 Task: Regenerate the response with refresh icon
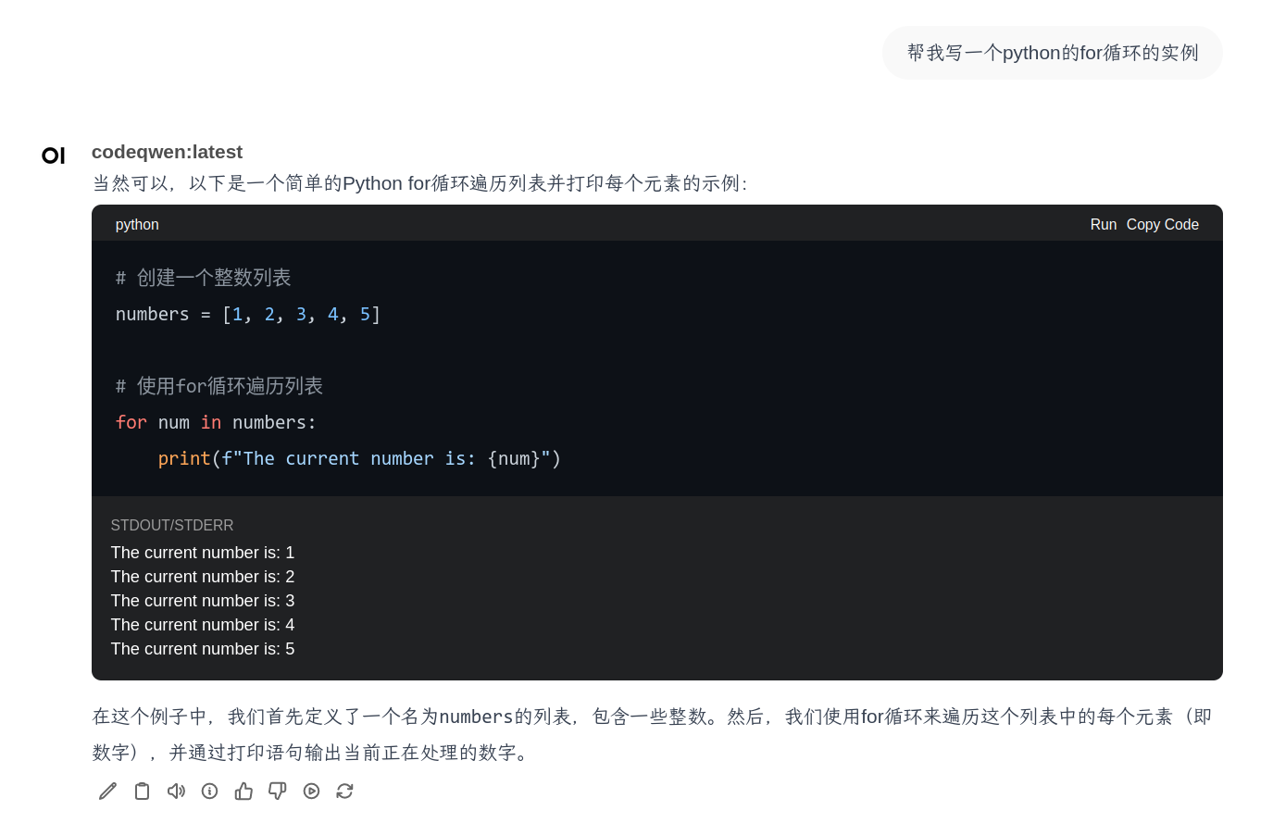point(345,791)
